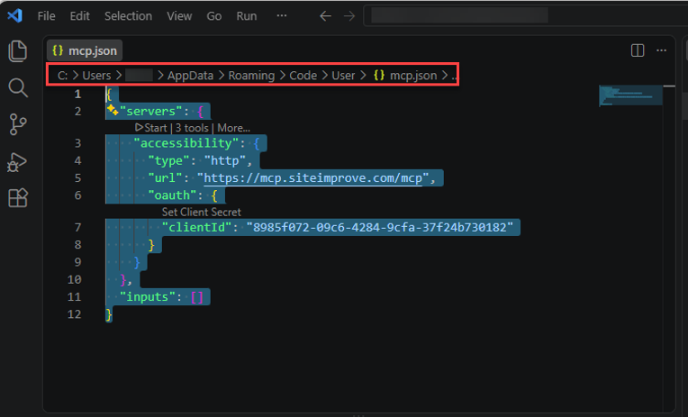Click the VS Code logo icon
Image resolution: width=688 pixels, height=417 pixels.
15,16
